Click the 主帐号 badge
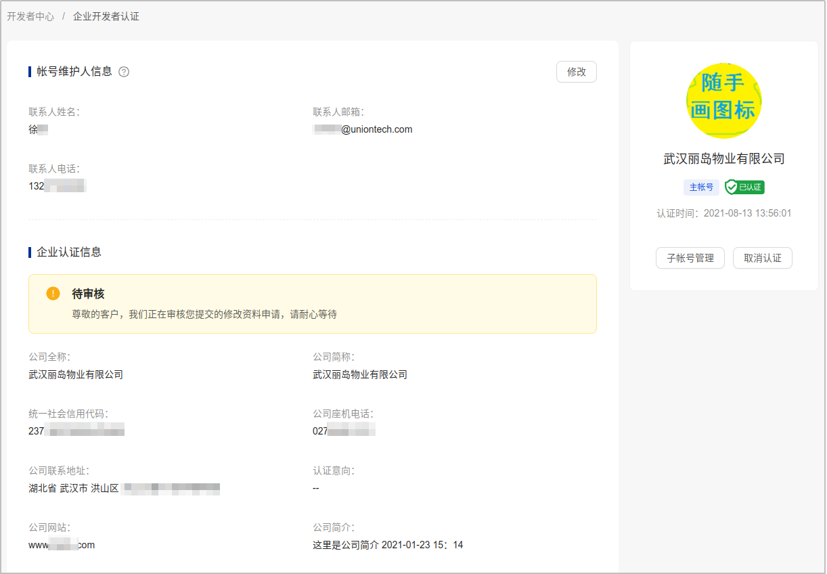827x574 pixels. (x=700, y=187)
